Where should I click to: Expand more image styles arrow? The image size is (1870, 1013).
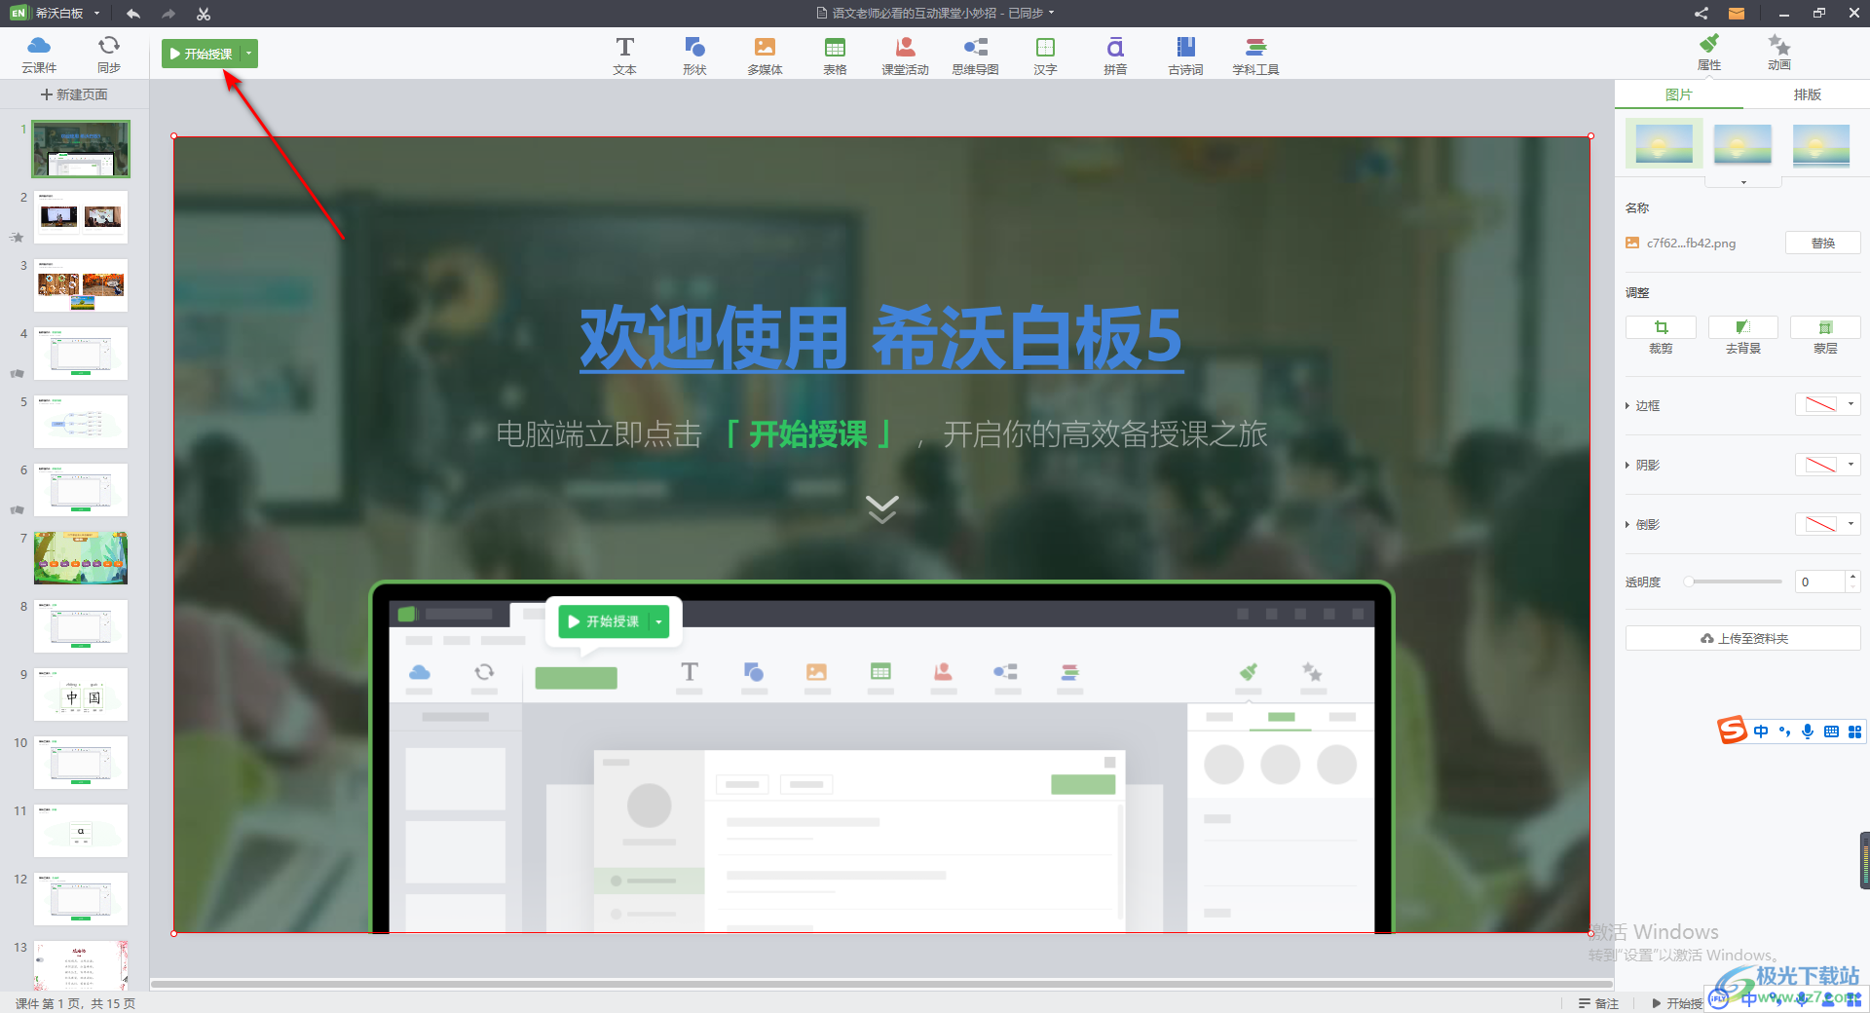click(x=1743, y=182)
